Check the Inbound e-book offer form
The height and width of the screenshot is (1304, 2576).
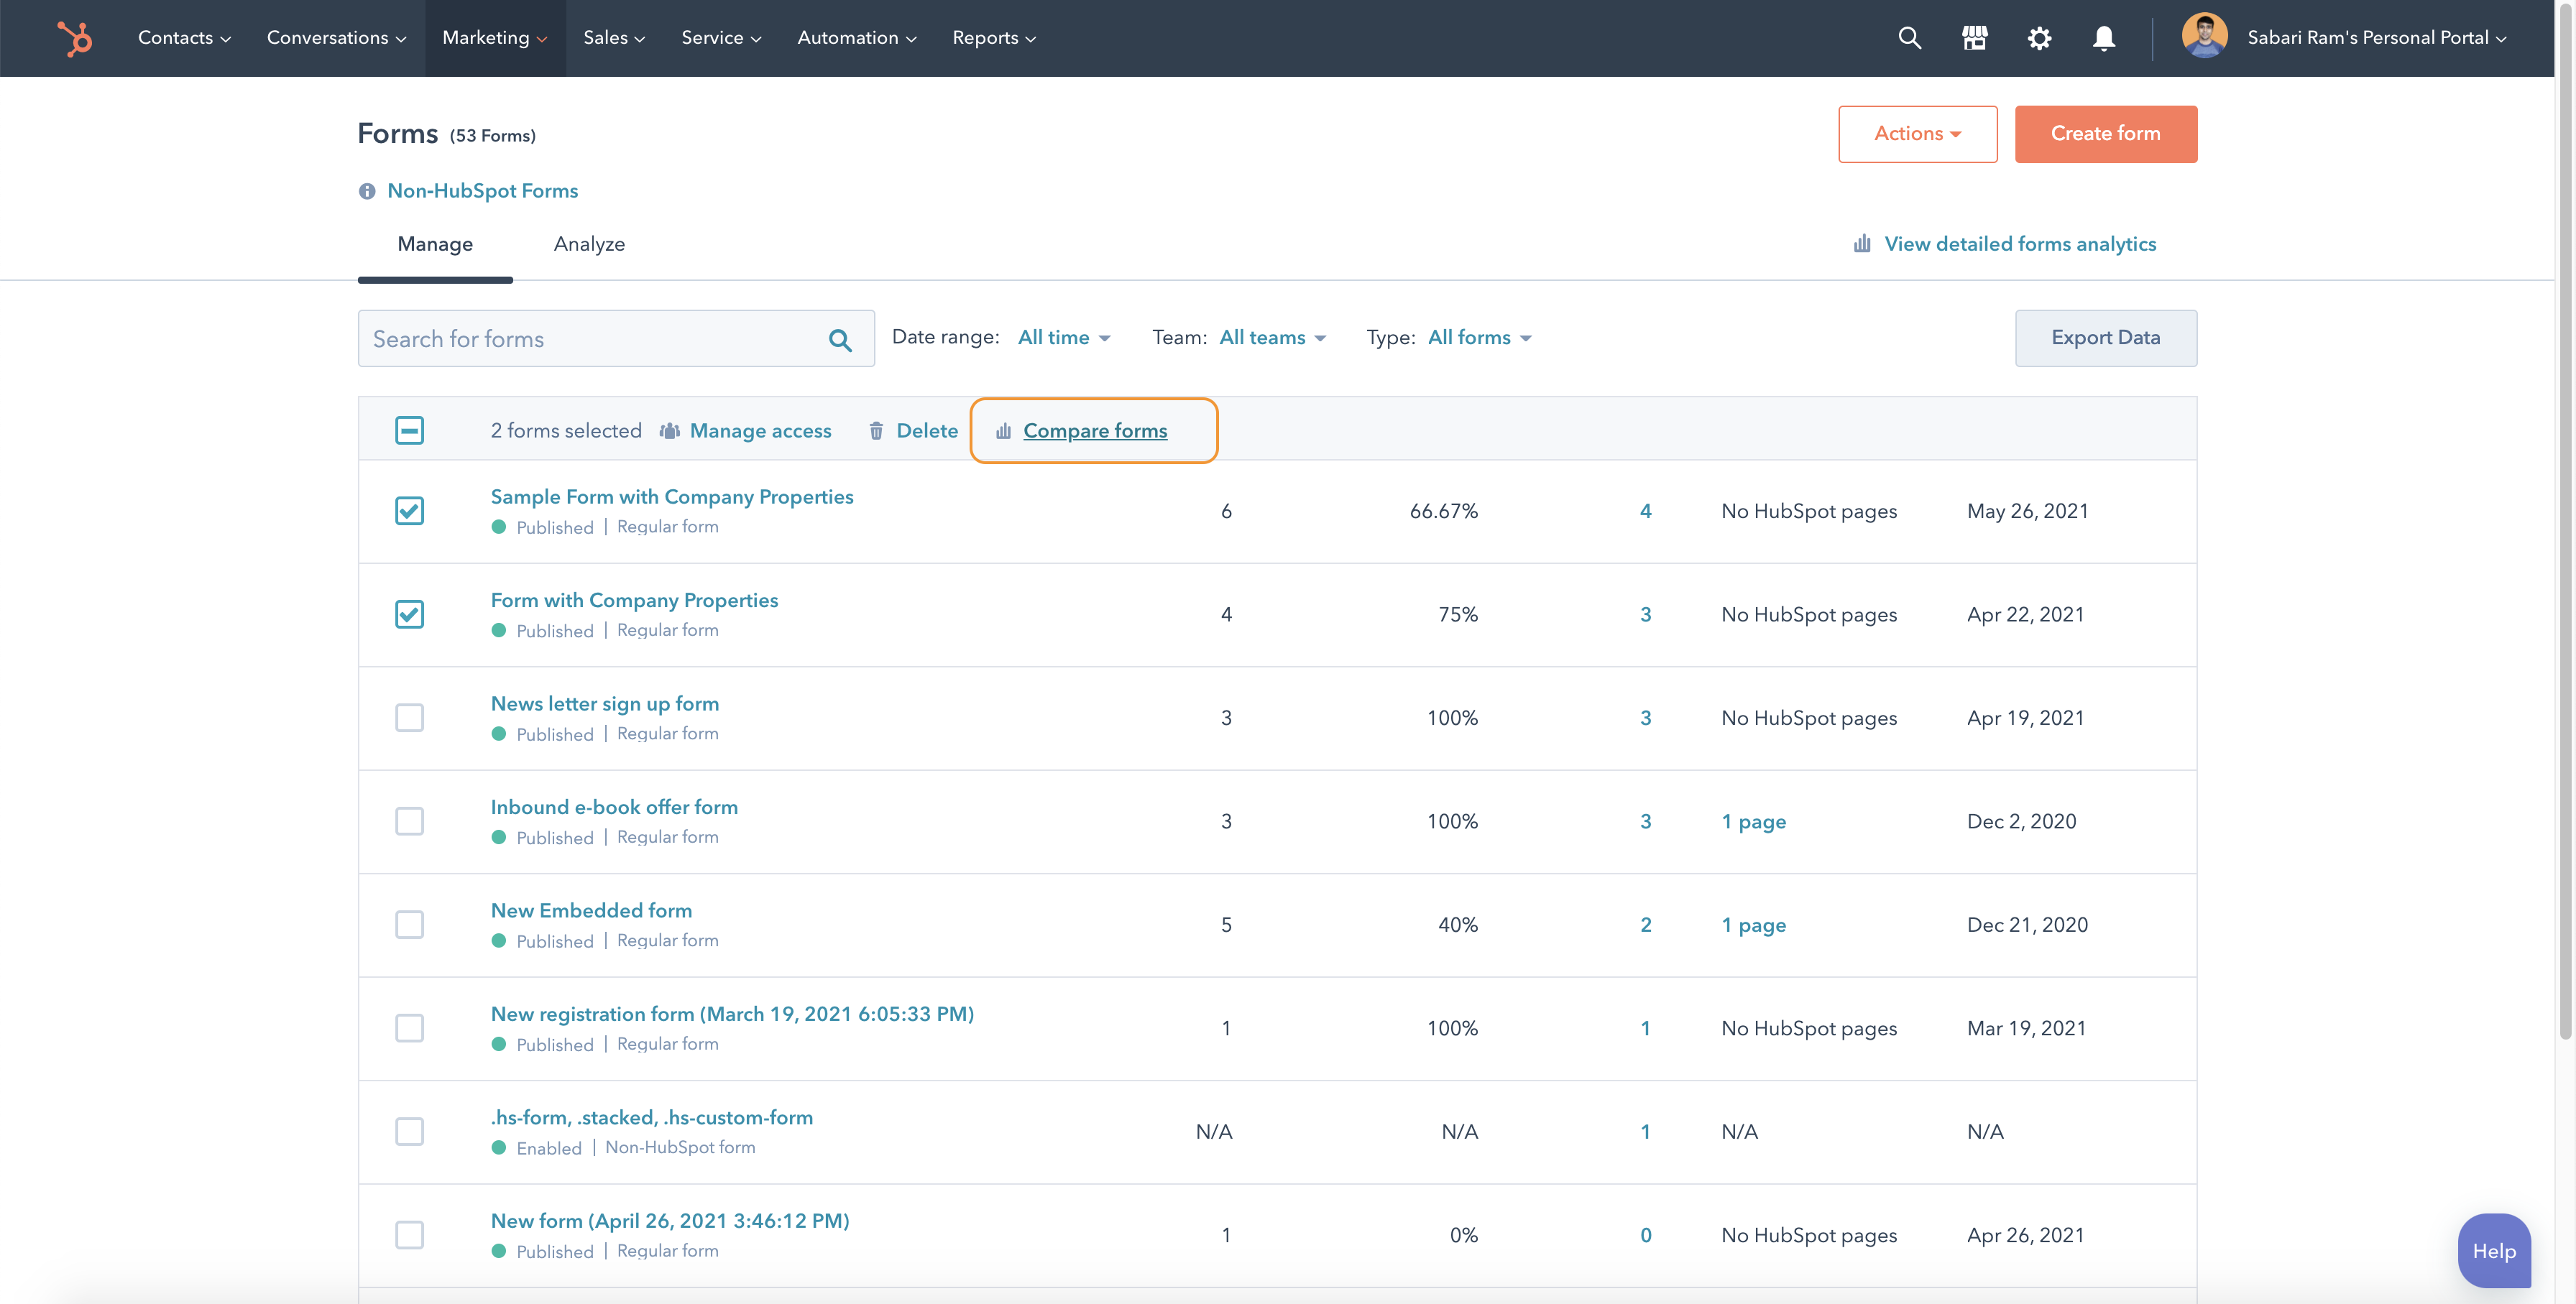[409, 821]
